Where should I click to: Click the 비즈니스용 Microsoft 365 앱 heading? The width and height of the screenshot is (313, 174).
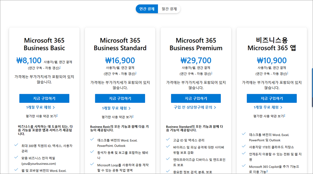tap(272, 44)
